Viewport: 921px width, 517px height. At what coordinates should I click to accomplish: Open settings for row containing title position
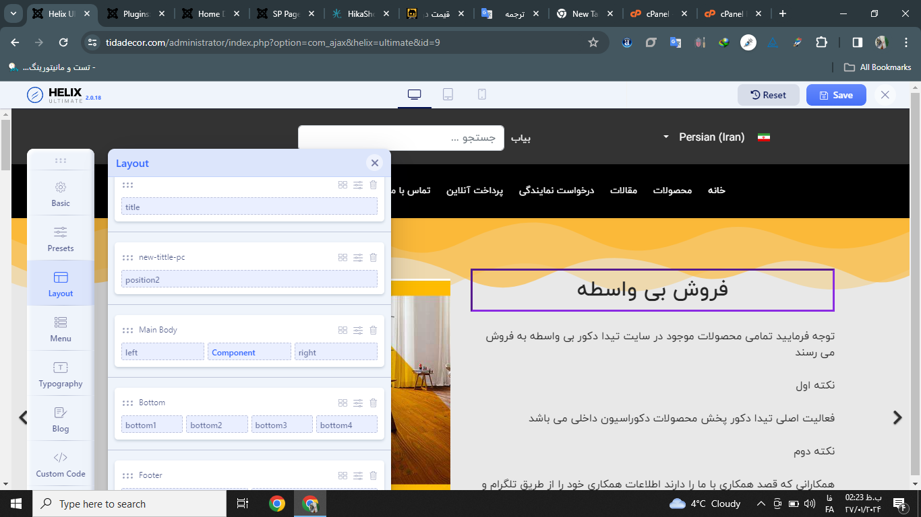[358, 184]
